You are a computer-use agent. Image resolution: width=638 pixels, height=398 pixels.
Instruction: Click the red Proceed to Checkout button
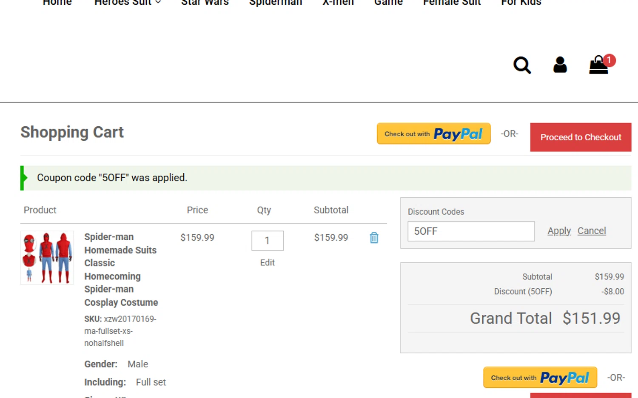tap(581, 137)
